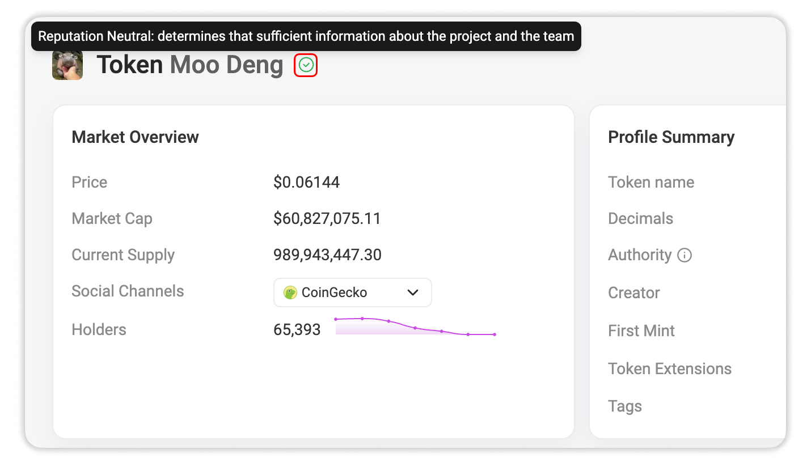Click the Tags label
Image resolution: width=811 pixels, height=466 pixels.
[x=625, y=406]
